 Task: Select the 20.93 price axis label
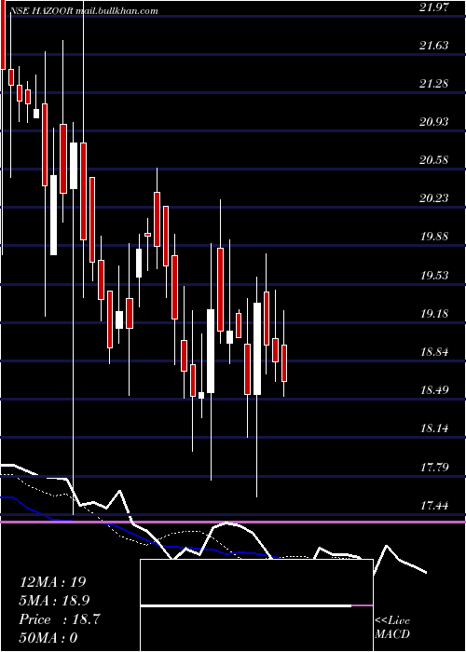click(434, 121)
